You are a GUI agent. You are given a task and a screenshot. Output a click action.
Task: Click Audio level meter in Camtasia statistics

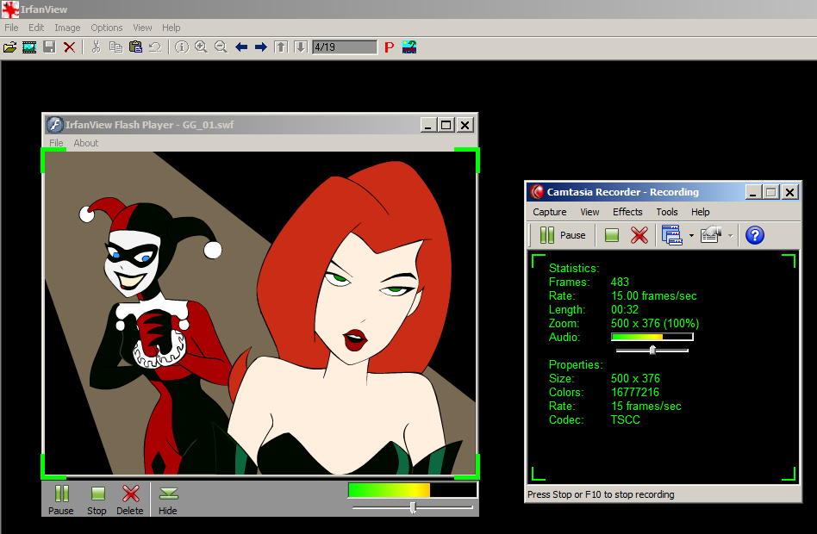click(652, 337)
